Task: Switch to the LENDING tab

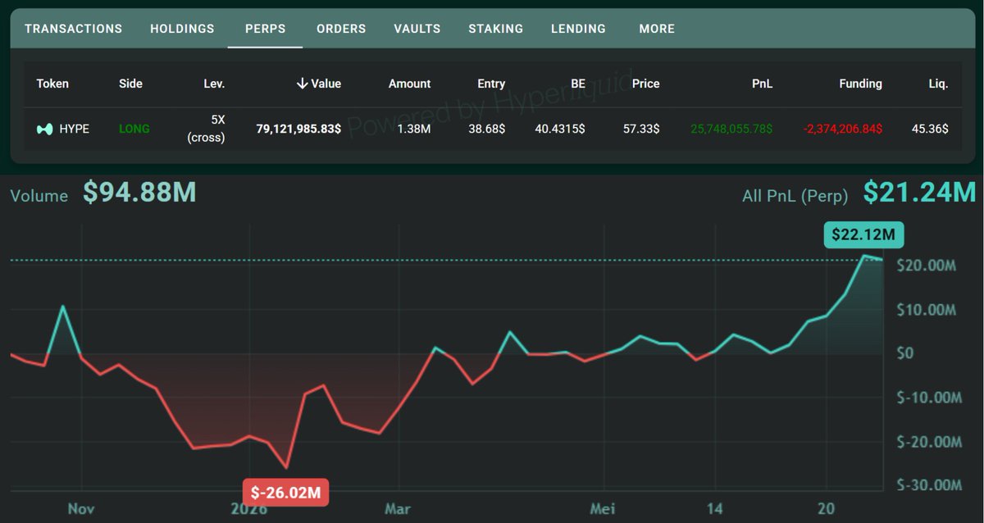Action: 578,29
